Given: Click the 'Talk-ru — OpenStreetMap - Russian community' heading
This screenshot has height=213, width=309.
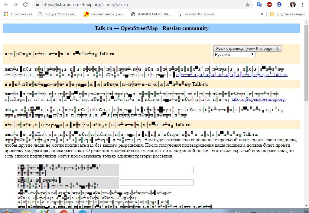Looking at the screenshot, I should click(151, 28).
